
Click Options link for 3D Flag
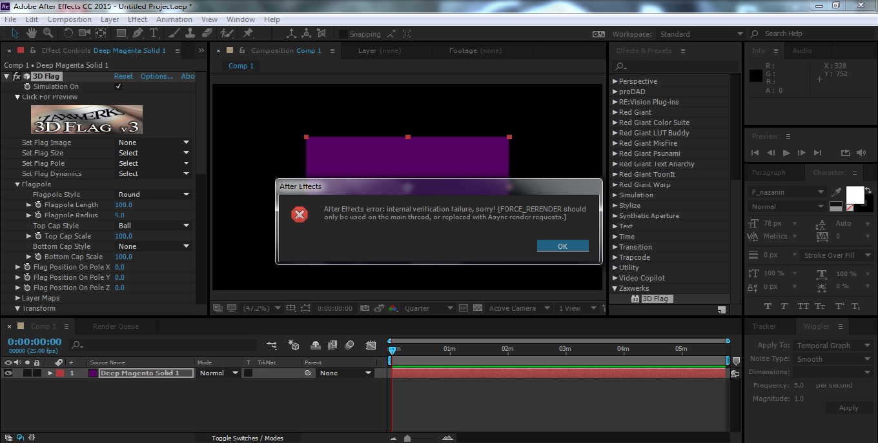[157, 76]
